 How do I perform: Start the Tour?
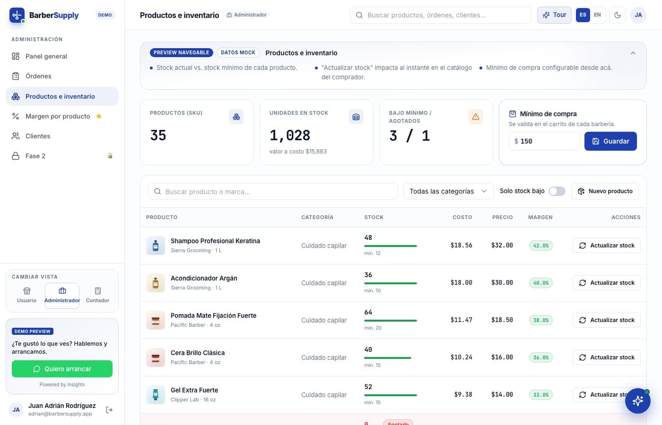coord(554,15)
